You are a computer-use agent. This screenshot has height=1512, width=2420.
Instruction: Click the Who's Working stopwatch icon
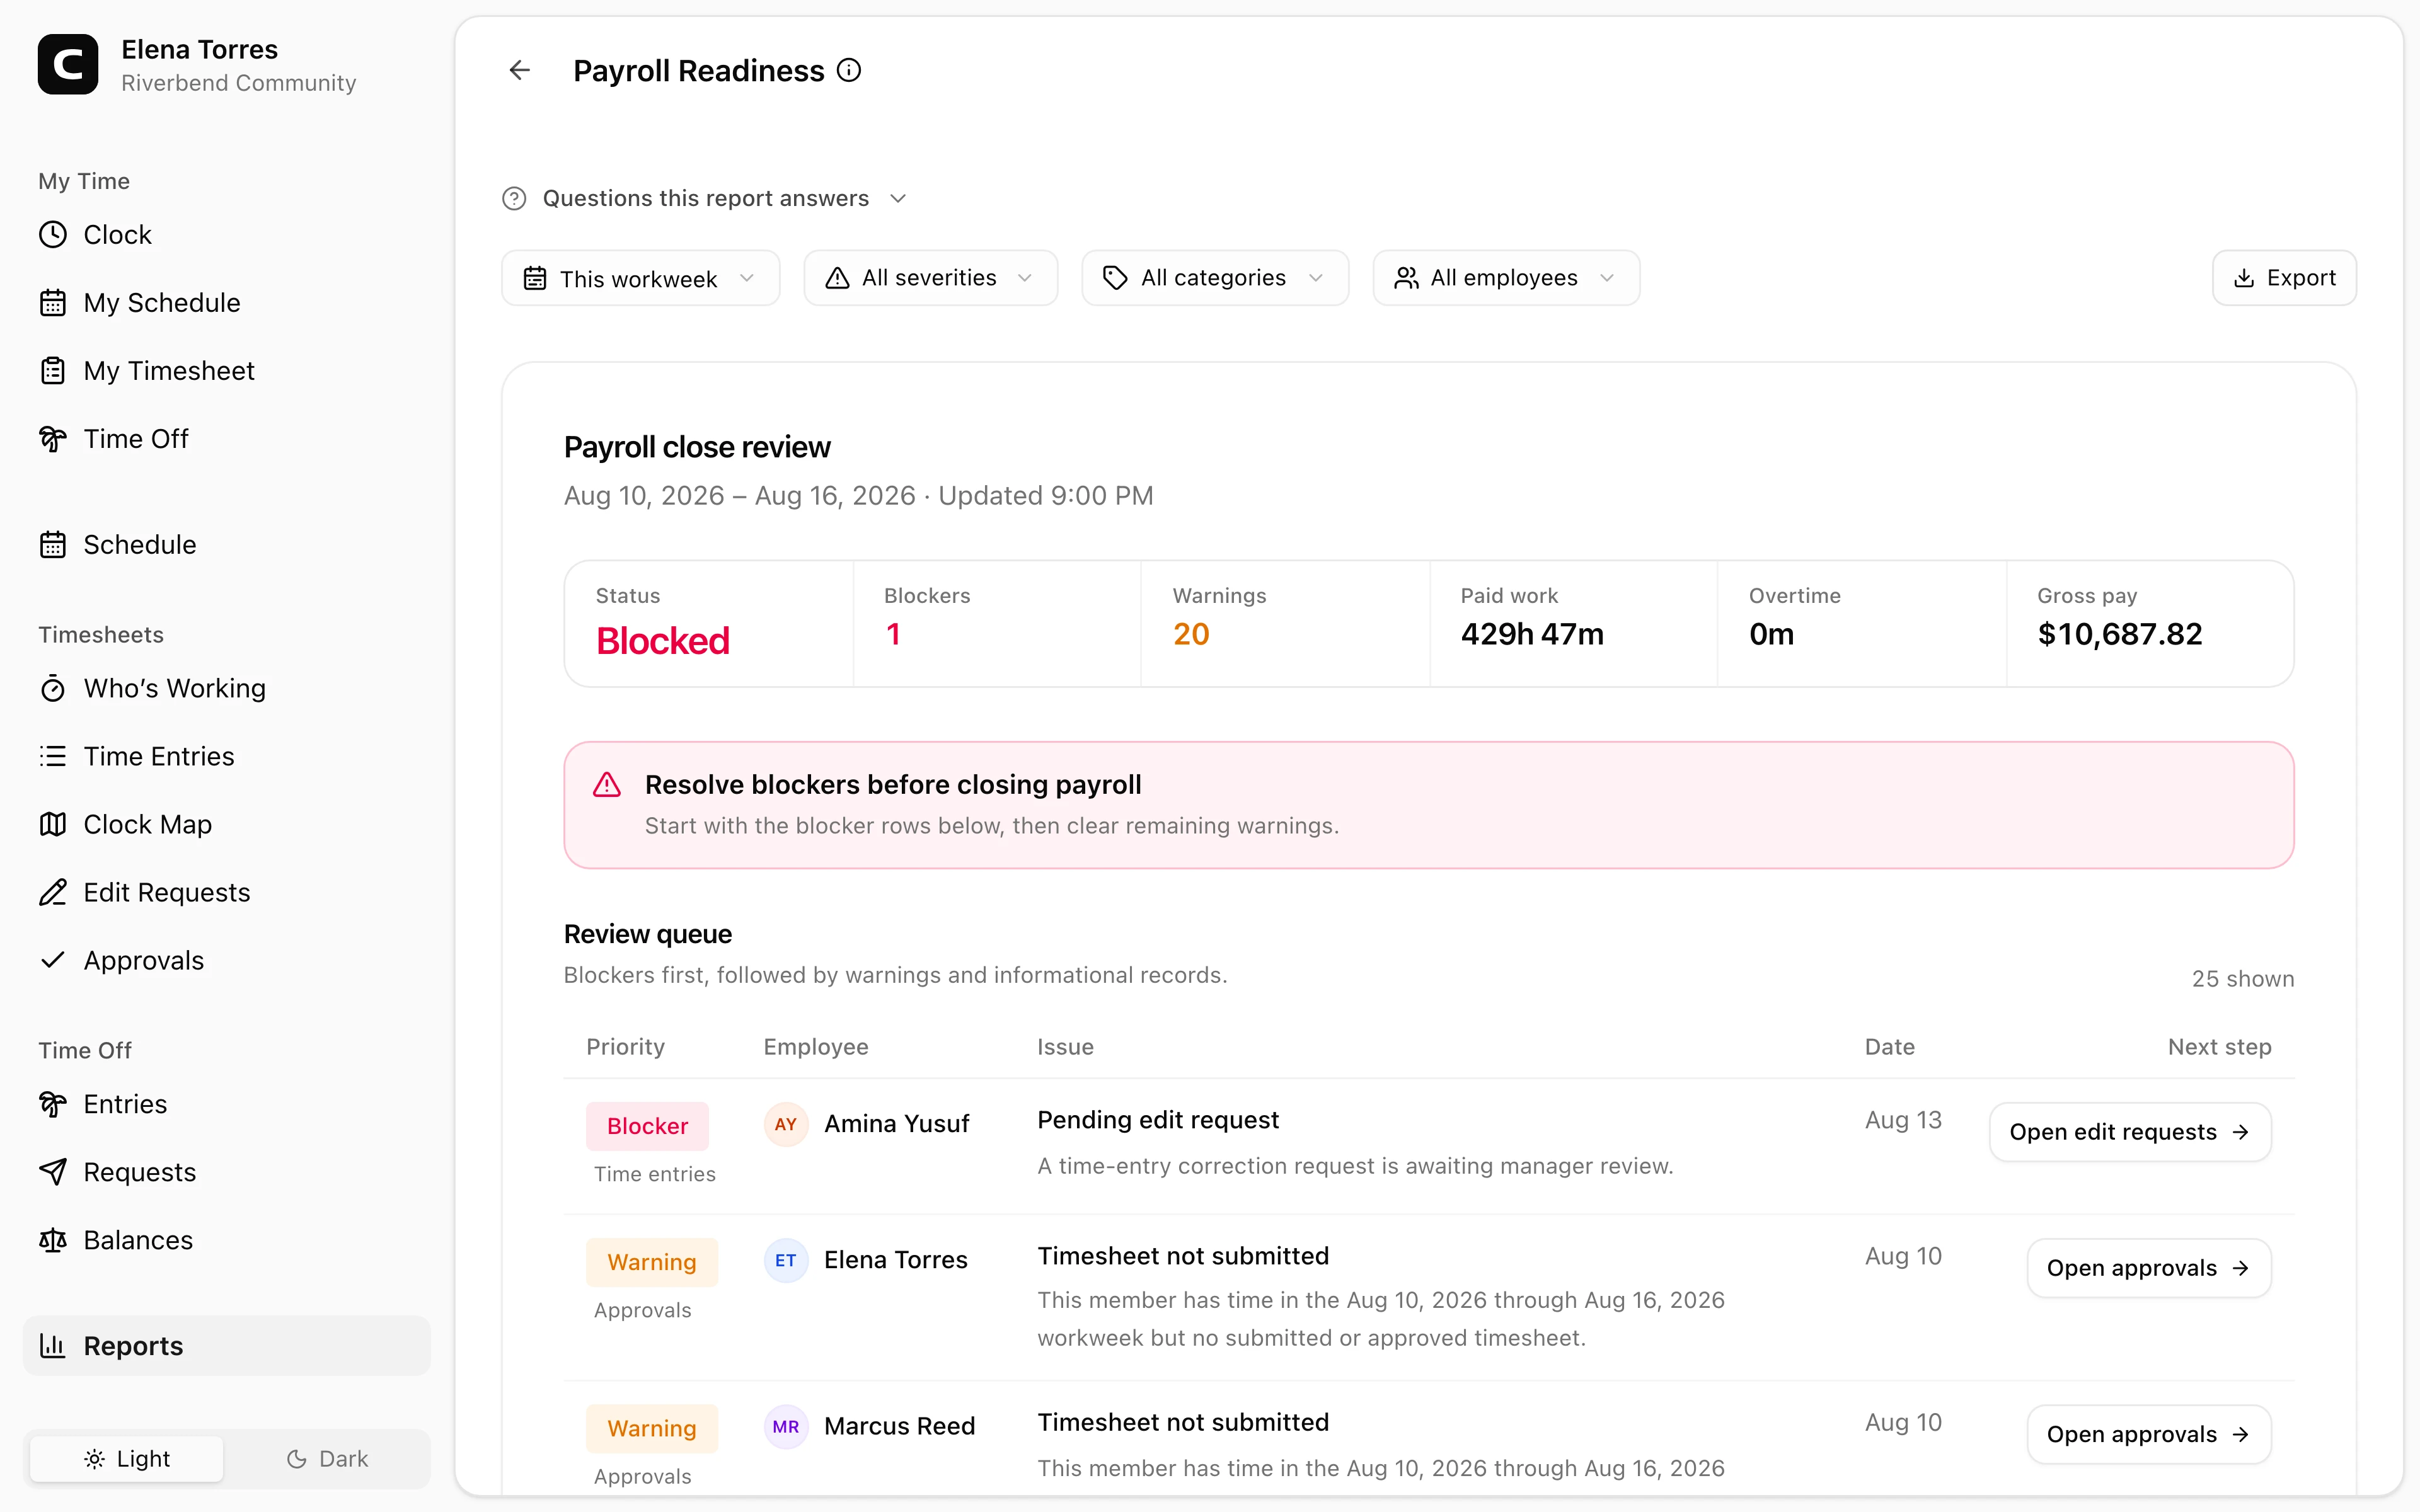click(x=53, y=689)
